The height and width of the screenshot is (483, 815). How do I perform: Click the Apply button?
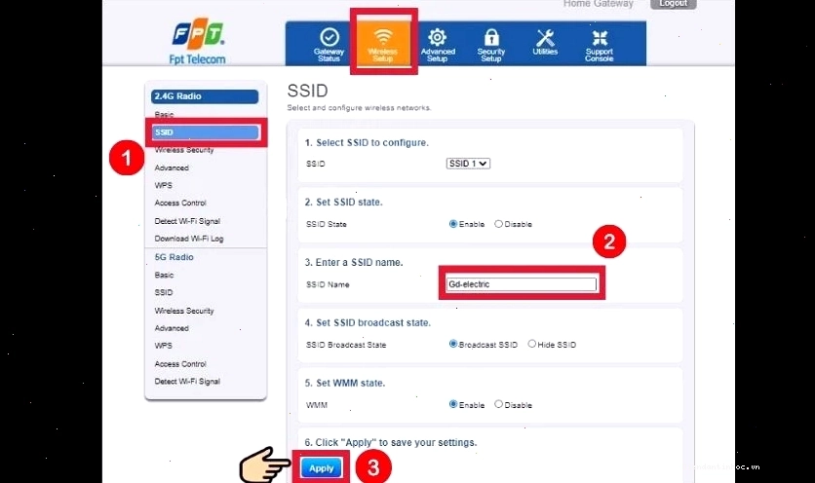(321, 468)
